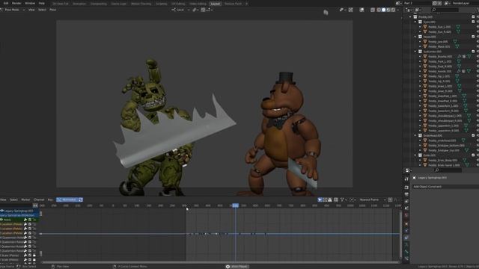Select Freddy_Eye_L.005 mesh icon in outliner
The width and height of the screenshot is (479, 269).
click(x=425, y=27)
